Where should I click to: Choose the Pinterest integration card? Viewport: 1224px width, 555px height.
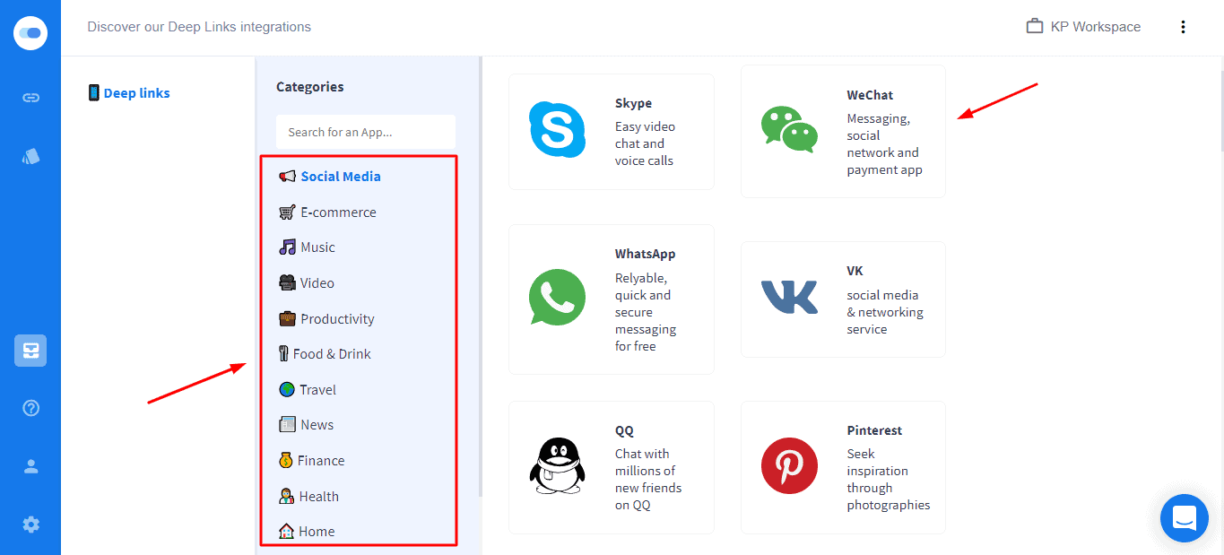(842, 467)
